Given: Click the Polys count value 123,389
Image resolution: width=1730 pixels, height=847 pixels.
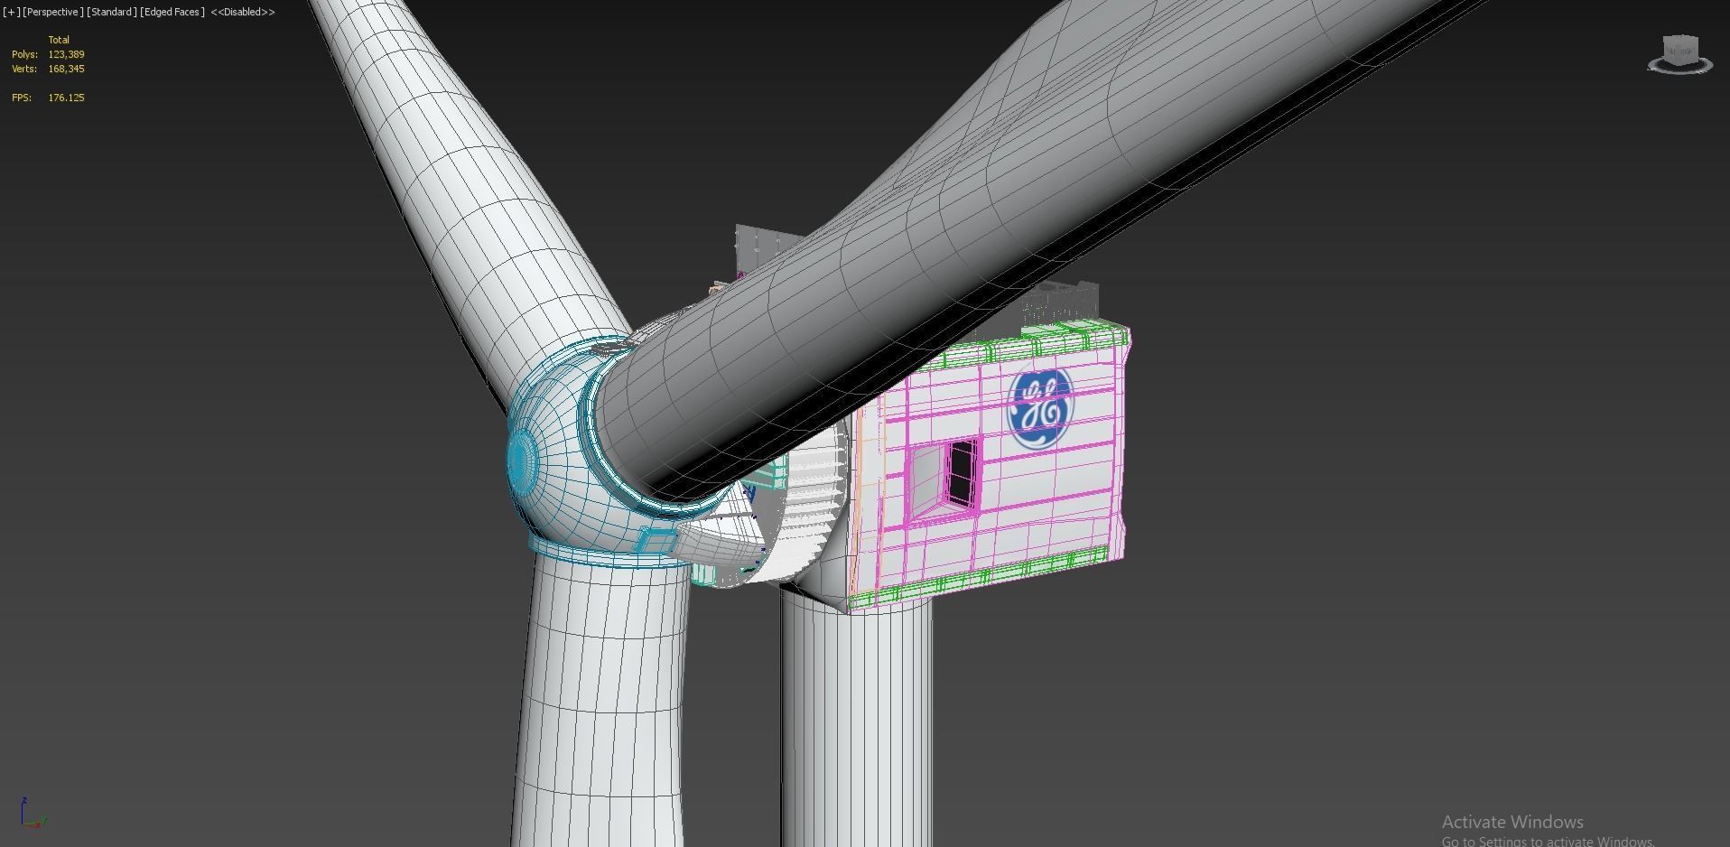Looking at the screenshot, I should click(x=66, y=54).
